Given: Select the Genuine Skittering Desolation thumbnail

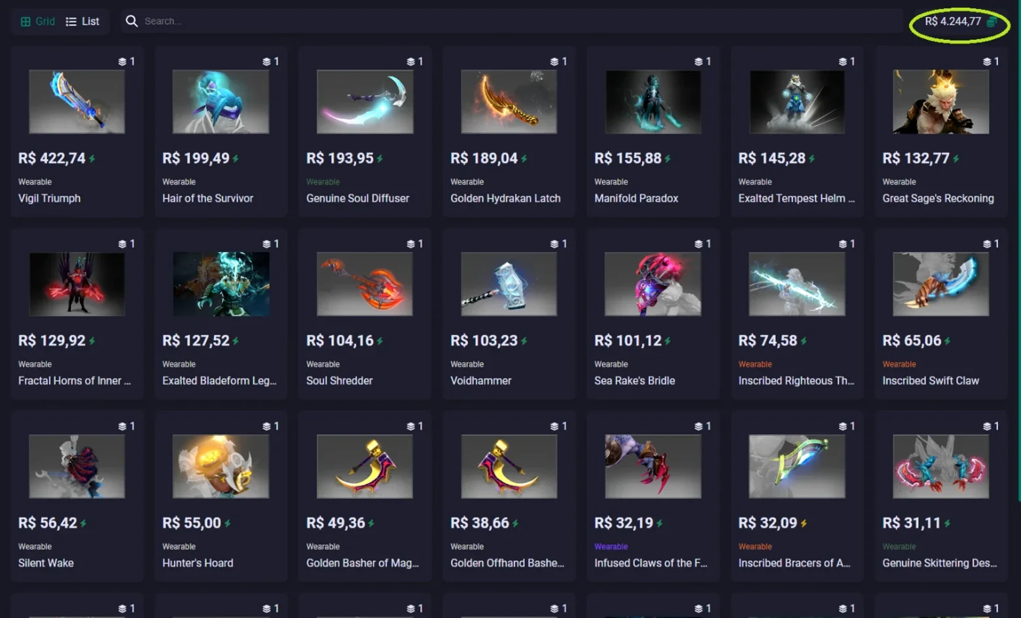Looking at the screenshot, I should pyautogui.click(x=941, y=467).
